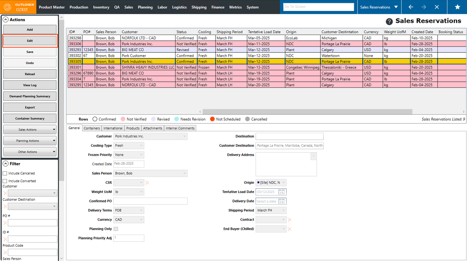467x261 pixels.
Task: Expand the Sales Actions dropdown
Action: coord(30,130)
